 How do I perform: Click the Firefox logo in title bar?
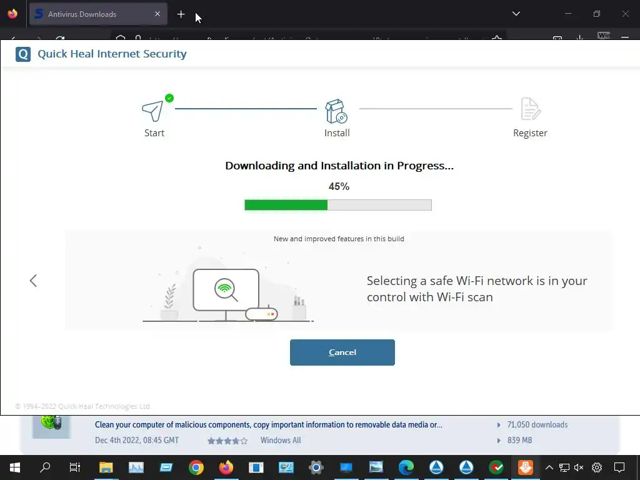click(x=12, y=14)
